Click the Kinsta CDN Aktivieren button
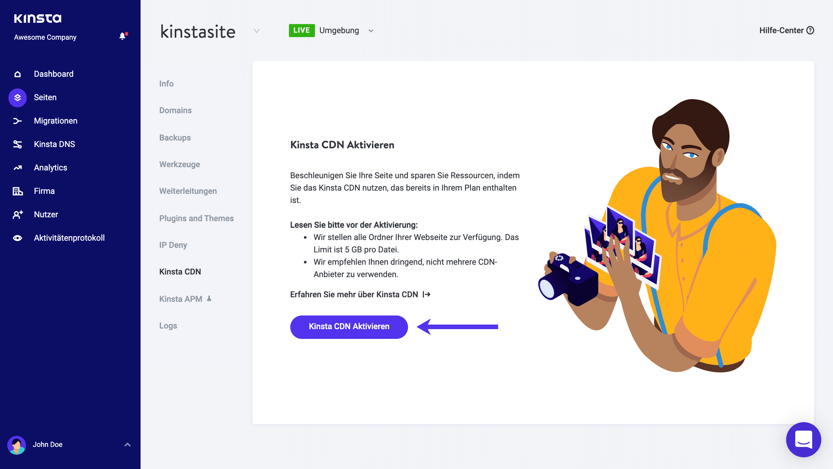 [x=348, y=327]
